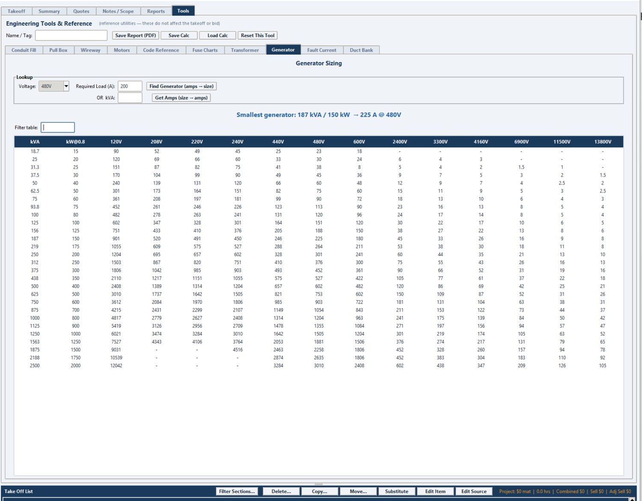Viewport: 642px width, 501px height.
Task: Open the Conduit Fill tool tab
Action: (x=24, y=50)
